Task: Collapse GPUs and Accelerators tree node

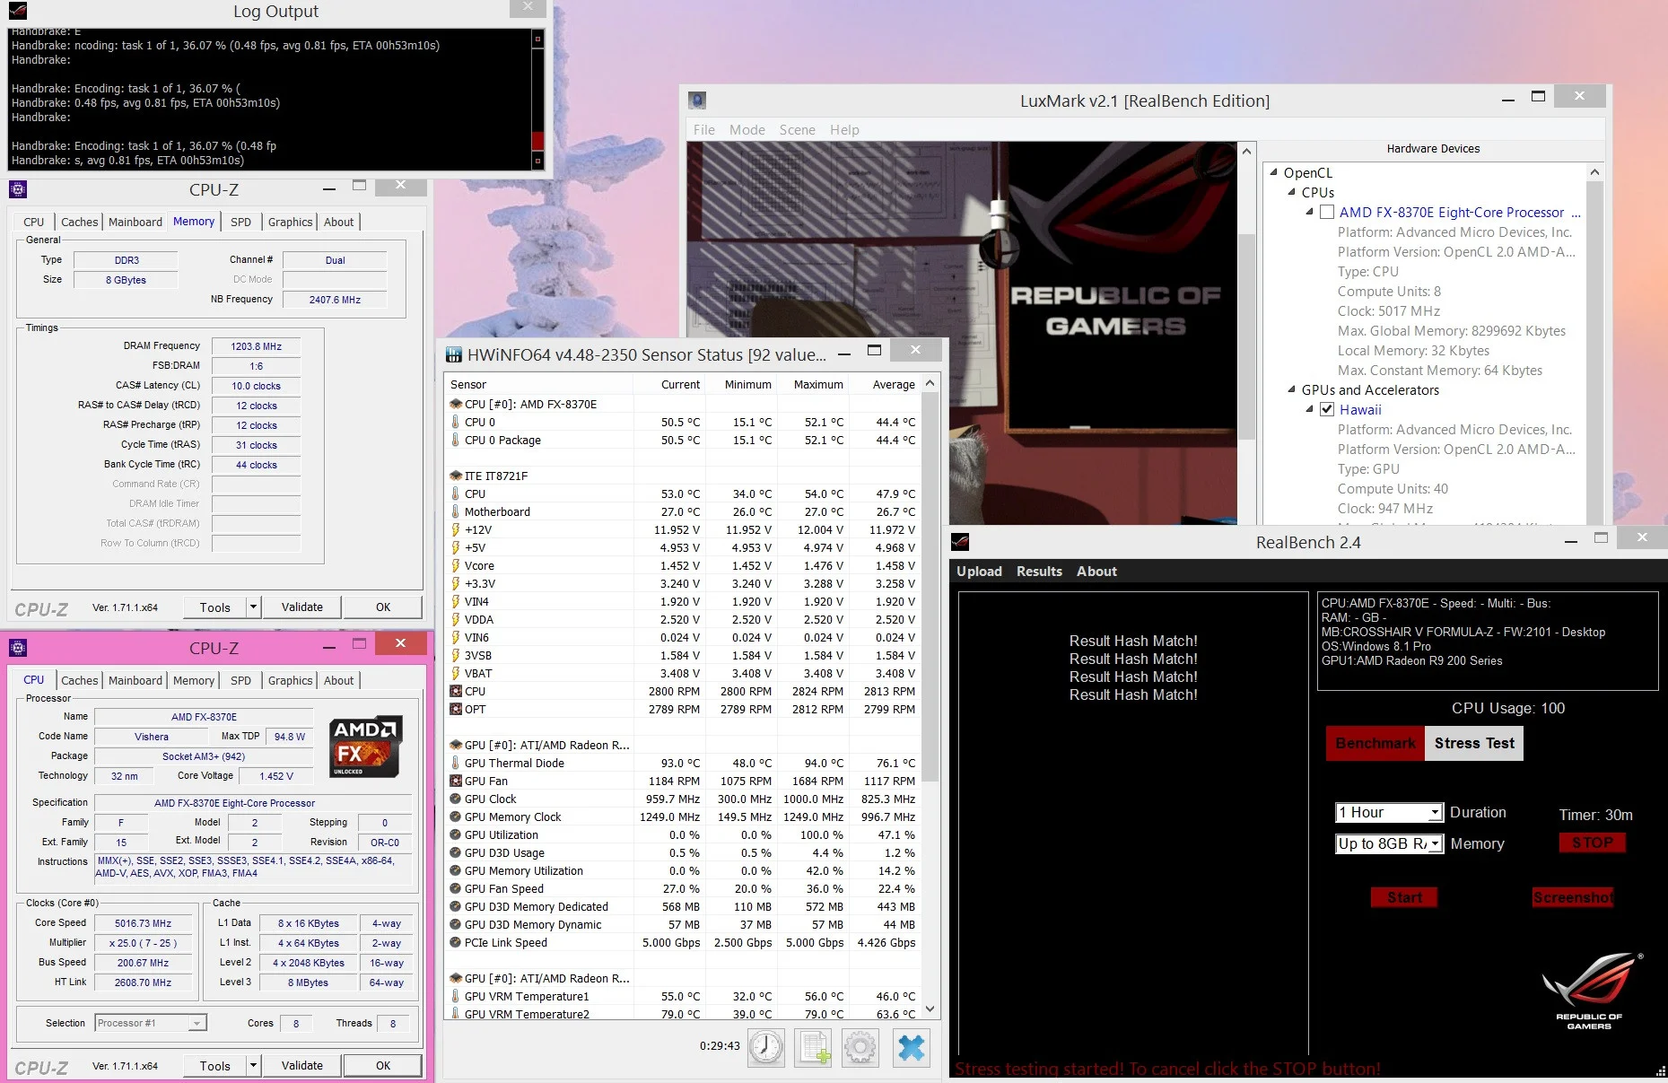Action: 1291,389
